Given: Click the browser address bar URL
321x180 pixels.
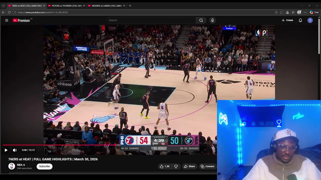Looking at the screenshot, I should point(43,12).
